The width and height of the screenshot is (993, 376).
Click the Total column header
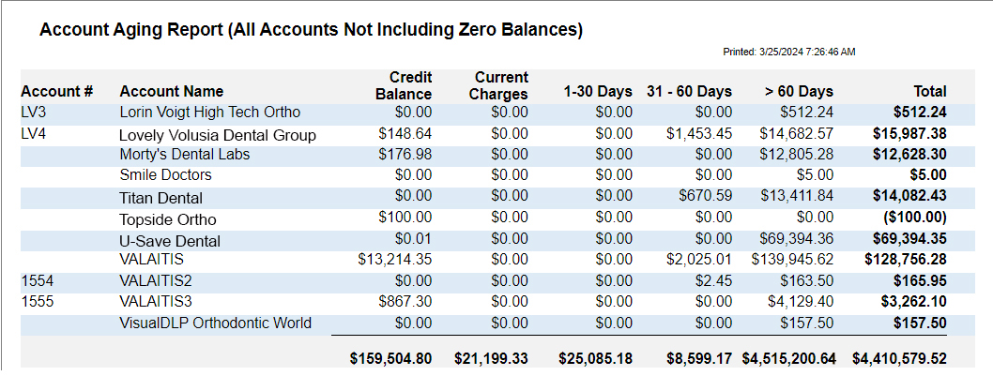tap(930, 91)
